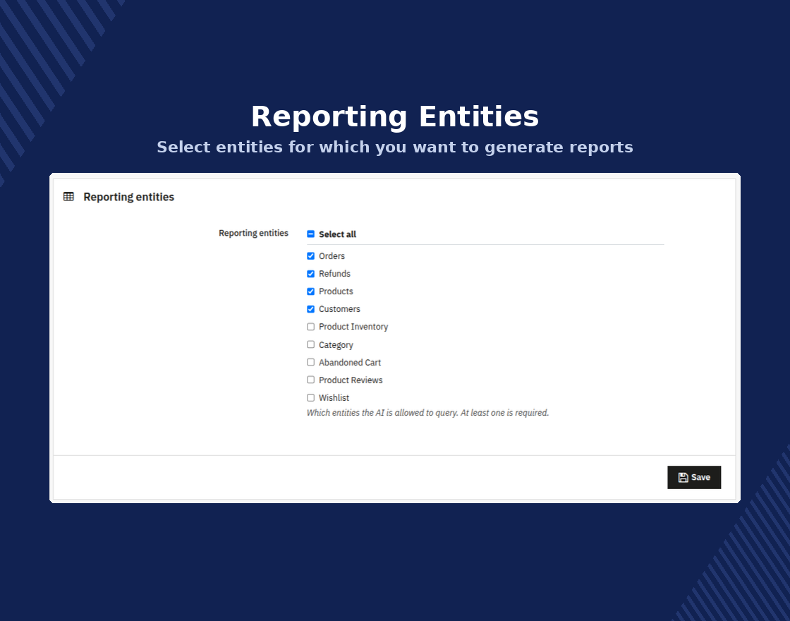
Task: Click the Save button
Action: tap(694, 477)
